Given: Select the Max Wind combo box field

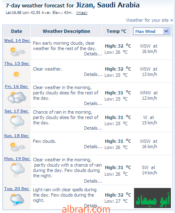Looking at the screenshot, I should 152,31.
